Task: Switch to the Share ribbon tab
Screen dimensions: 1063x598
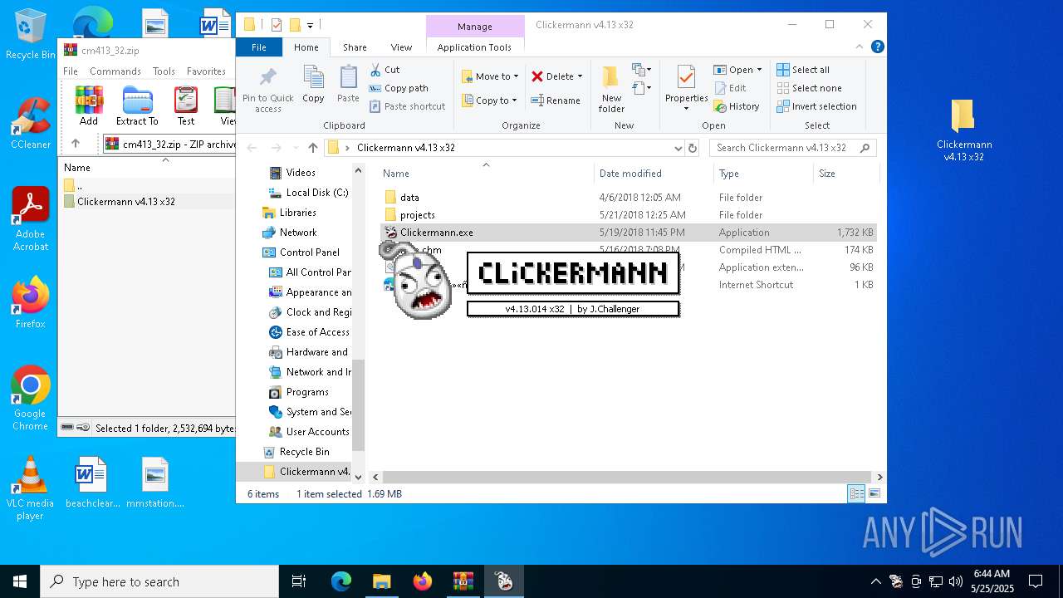Action: (x=355, y=47)
